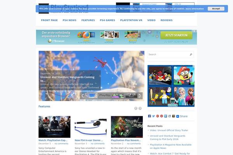Accept the cookie notice
The height and width of the screenshot is (155, 233).
pos(216,9)
